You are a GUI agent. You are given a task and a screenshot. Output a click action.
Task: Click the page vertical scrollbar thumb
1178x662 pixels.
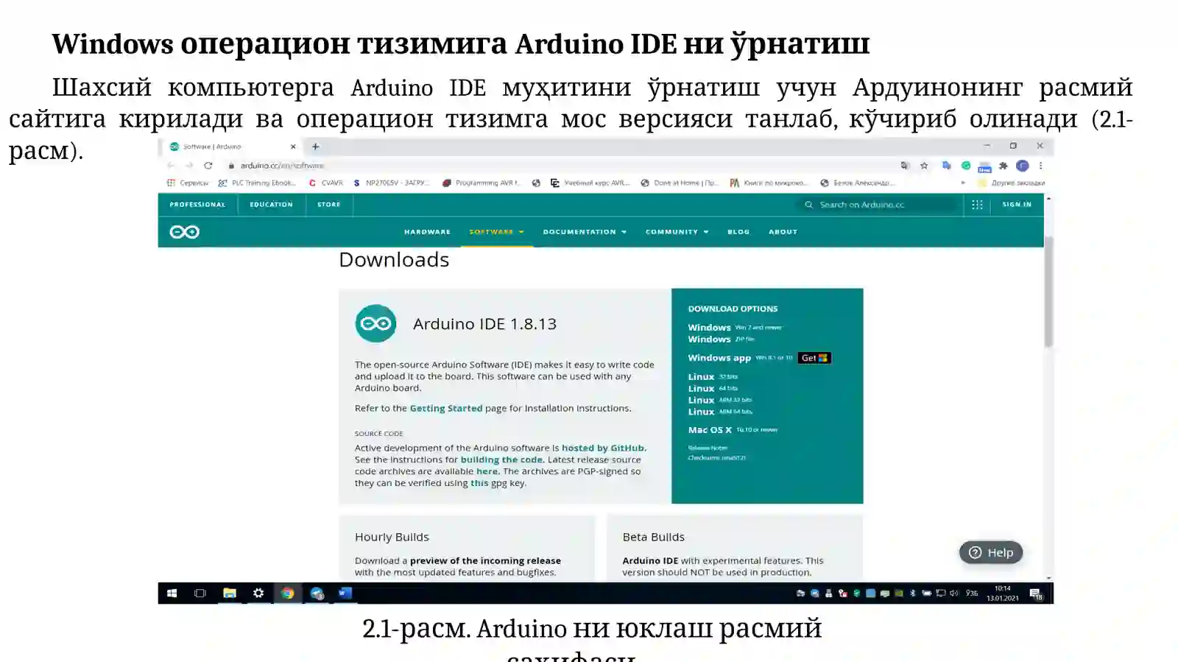[1048, 292]
